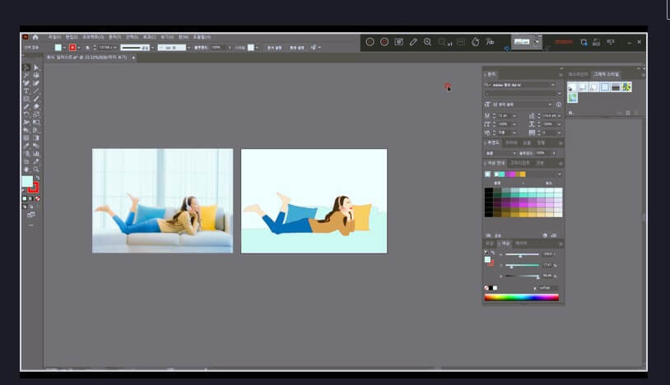Click the original photo image on canvas

[x=163, y=201]
